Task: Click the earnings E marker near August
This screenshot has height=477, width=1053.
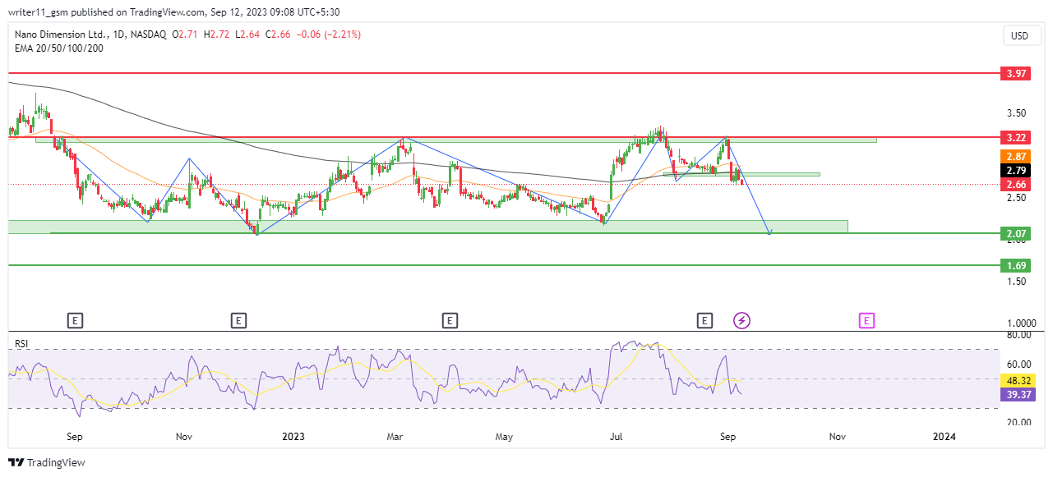Action: [x=704, y=320]
